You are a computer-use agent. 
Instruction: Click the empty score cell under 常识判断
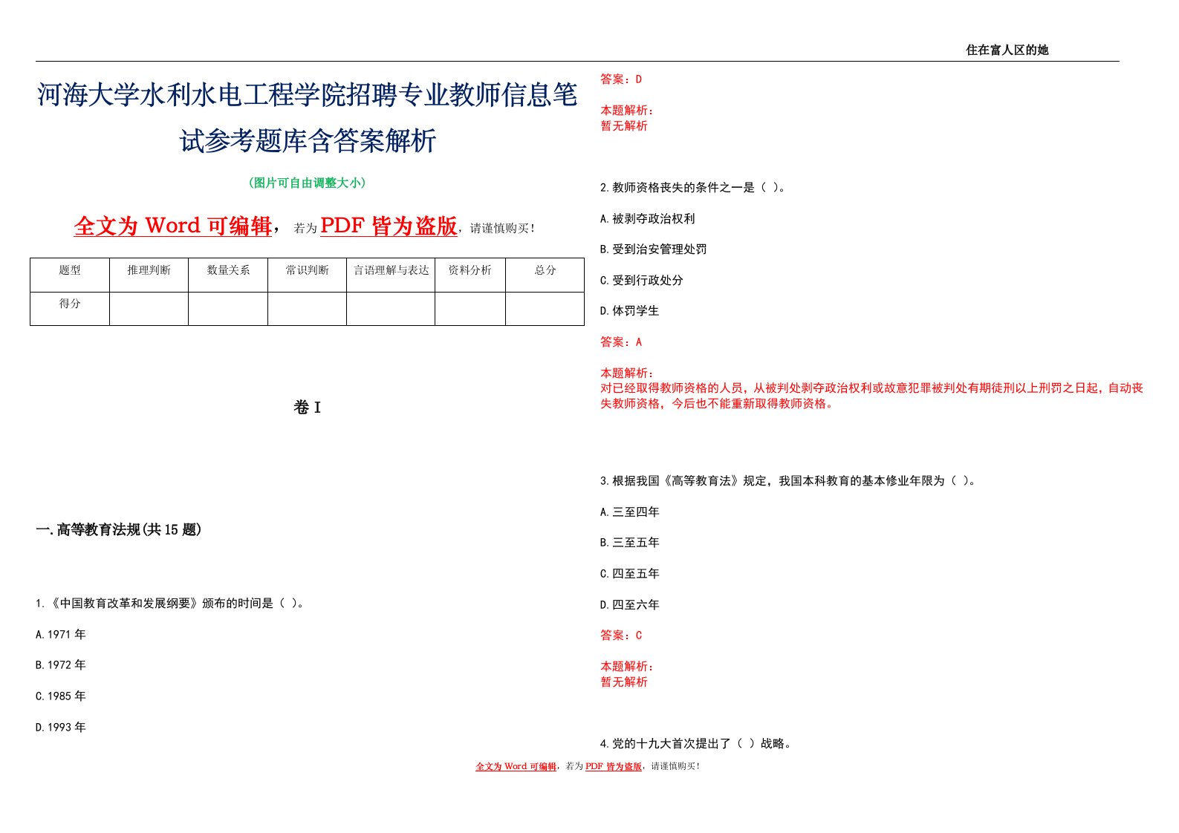click(x=307, y=309)
